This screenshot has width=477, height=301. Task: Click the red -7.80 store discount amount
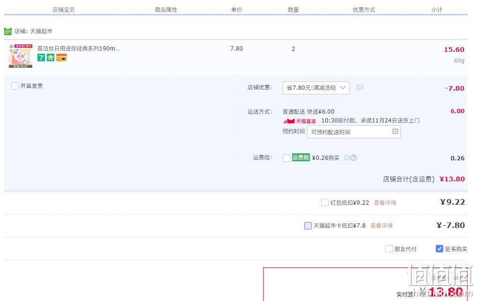455,88
